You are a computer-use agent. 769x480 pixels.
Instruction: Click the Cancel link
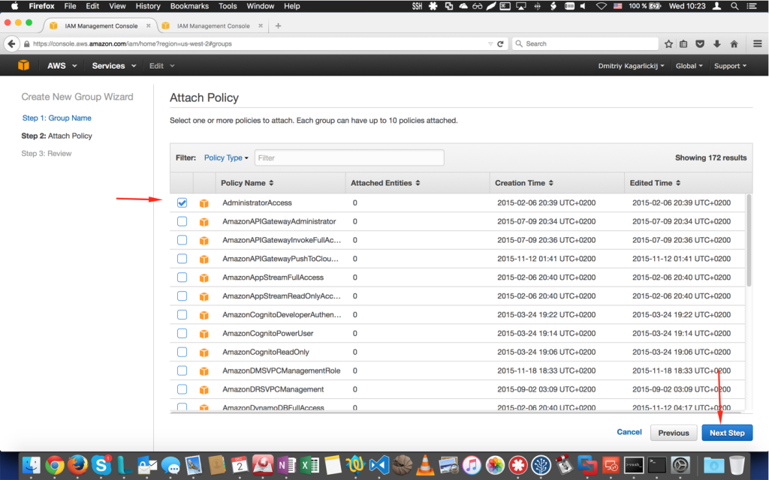(x=629, y=432)
